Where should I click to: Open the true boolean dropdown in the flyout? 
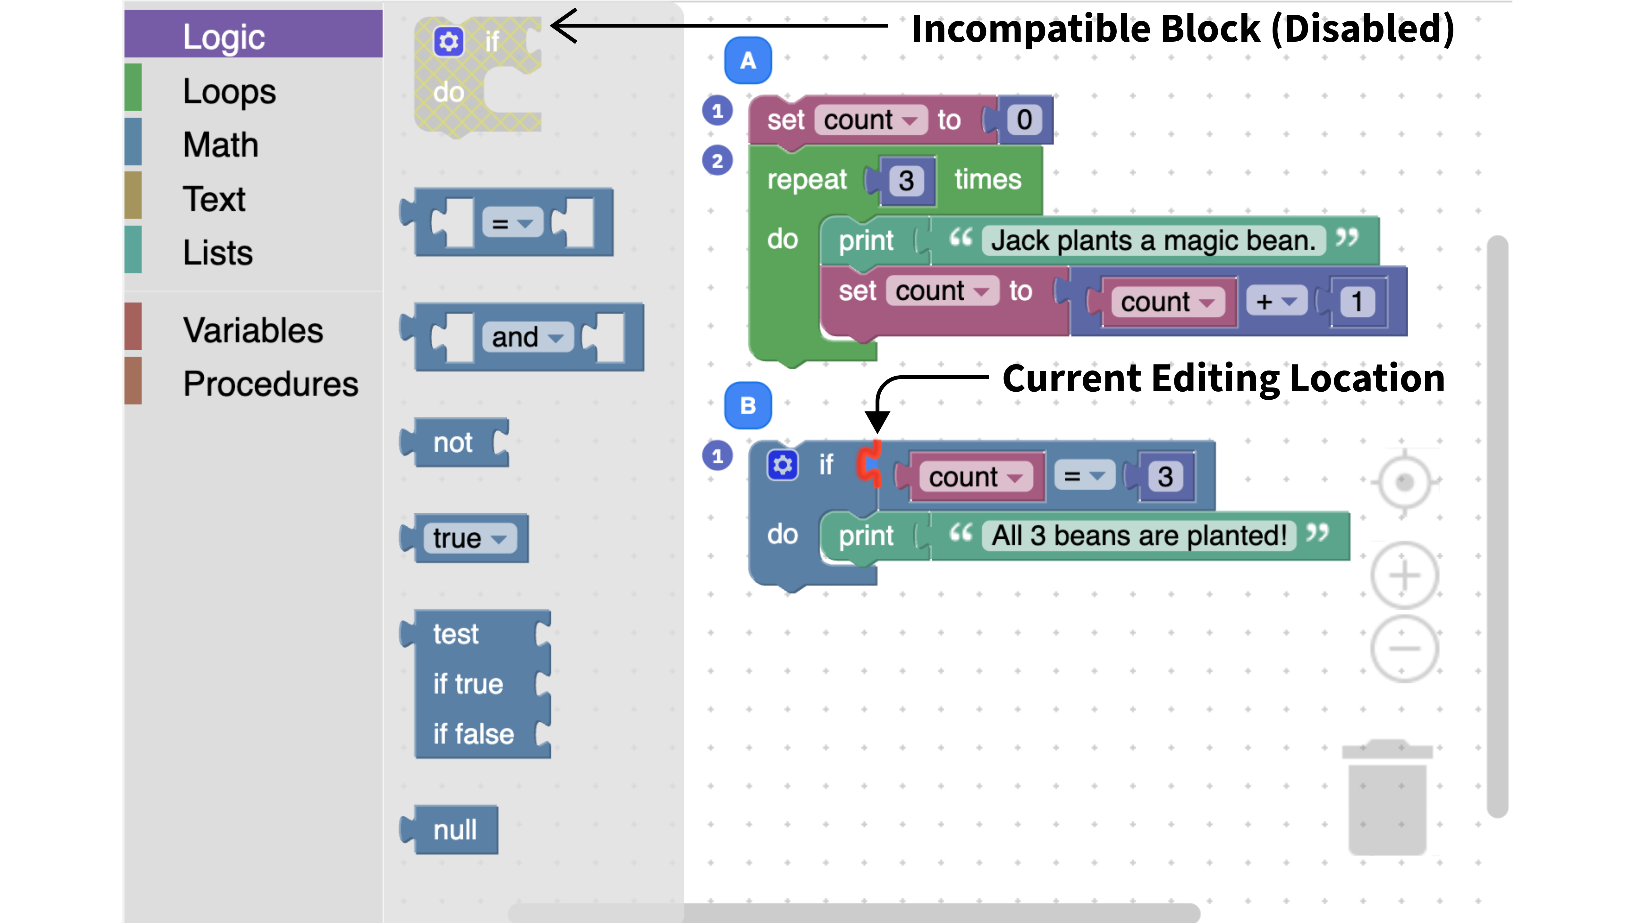470,539
